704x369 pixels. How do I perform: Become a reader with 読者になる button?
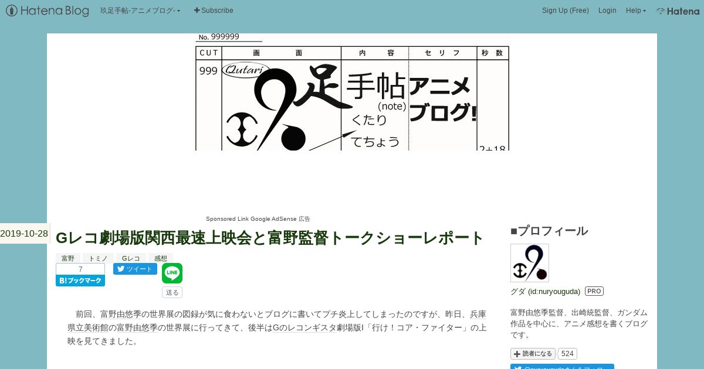(x=533, y=354)
